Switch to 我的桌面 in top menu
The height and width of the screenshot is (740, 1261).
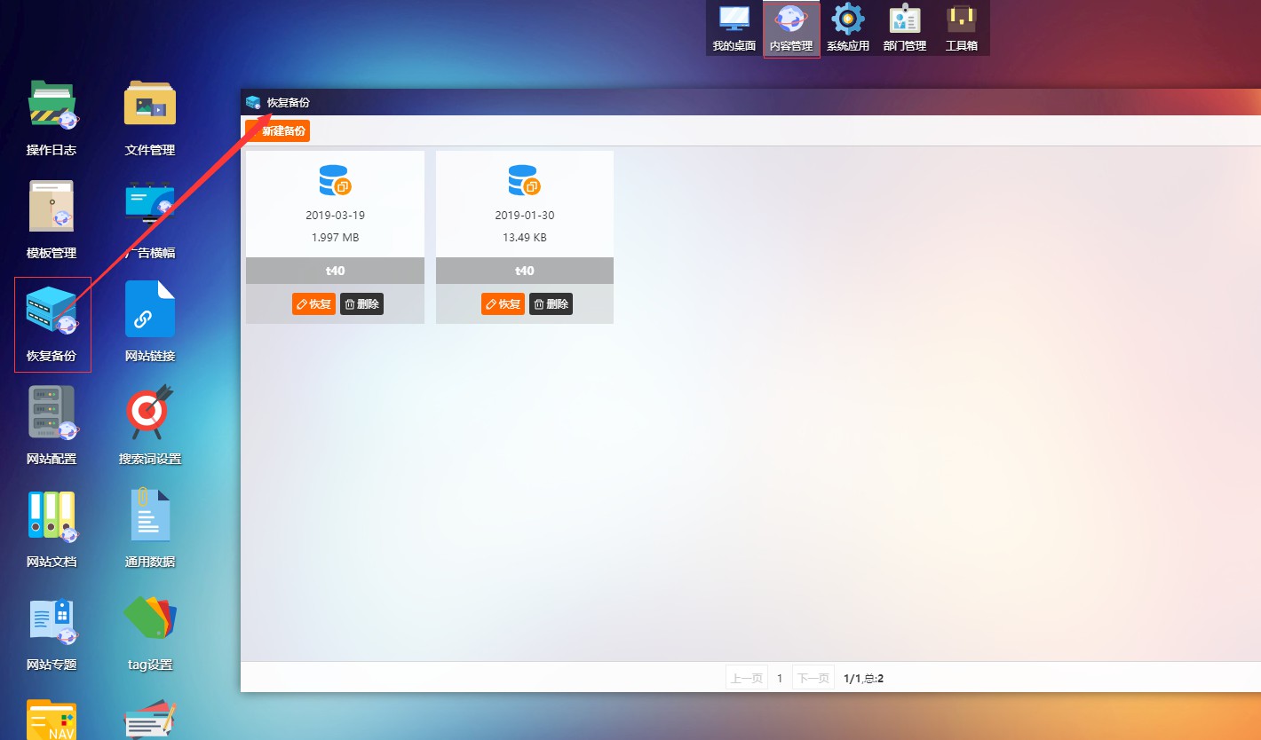pos(734,28)
